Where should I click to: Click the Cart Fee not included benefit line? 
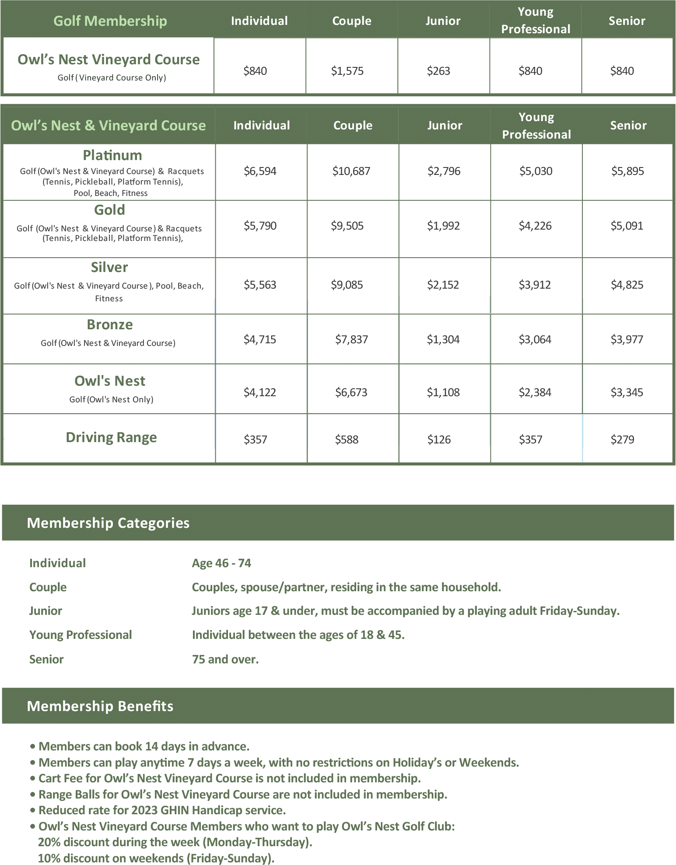click(230, 778)
